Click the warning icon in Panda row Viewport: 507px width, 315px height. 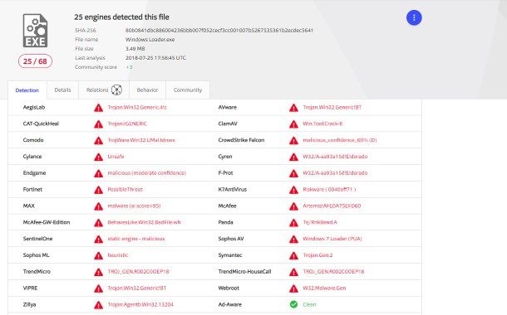[x=293, y=223]
